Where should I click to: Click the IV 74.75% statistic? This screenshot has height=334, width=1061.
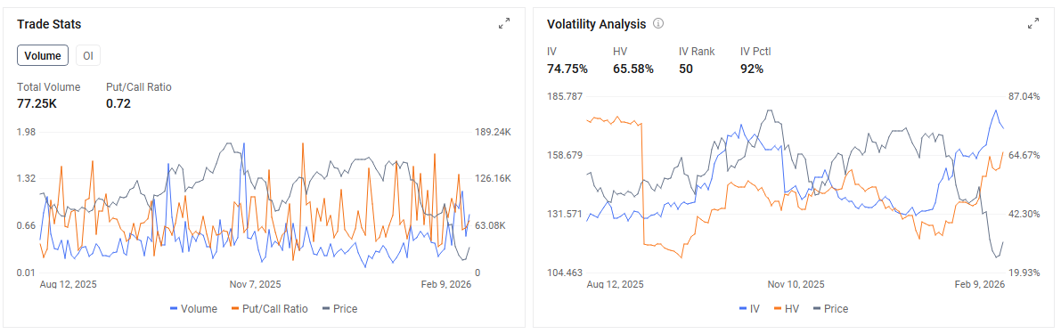click(567, 69)
